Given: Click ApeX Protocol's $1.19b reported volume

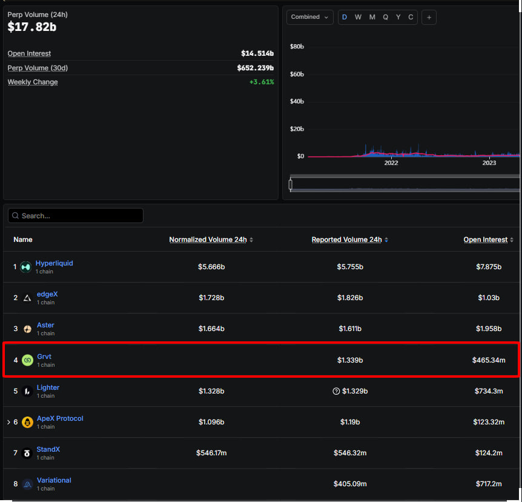Looking at the screenshot, I should pyautogui.click(x=350, y=423).
